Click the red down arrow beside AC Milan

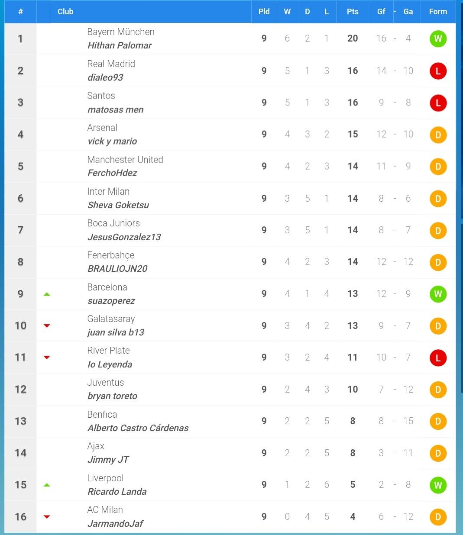pos(47,517)
